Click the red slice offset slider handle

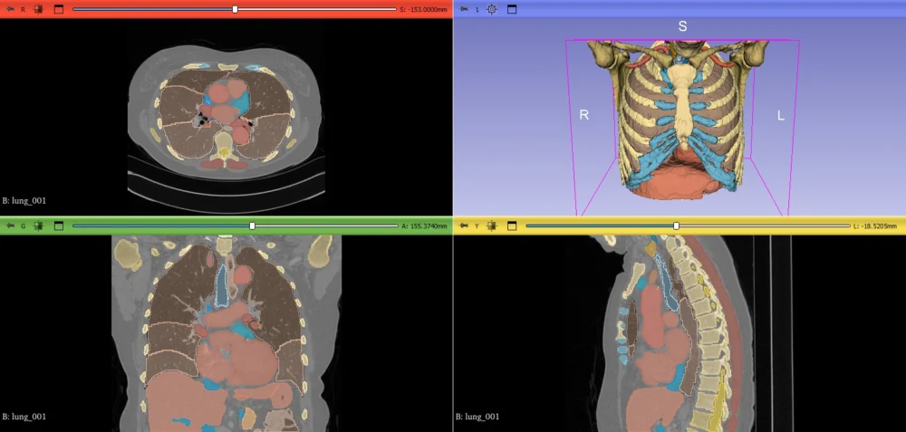[236, 9]
